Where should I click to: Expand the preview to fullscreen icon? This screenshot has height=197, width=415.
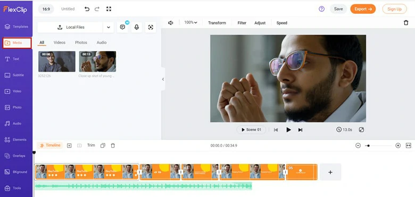[x=361, y=130]
